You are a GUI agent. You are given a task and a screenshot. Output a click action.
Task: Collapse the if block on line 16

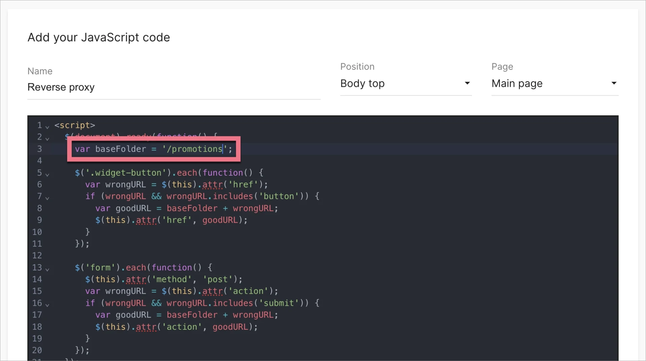pos(47,305)
